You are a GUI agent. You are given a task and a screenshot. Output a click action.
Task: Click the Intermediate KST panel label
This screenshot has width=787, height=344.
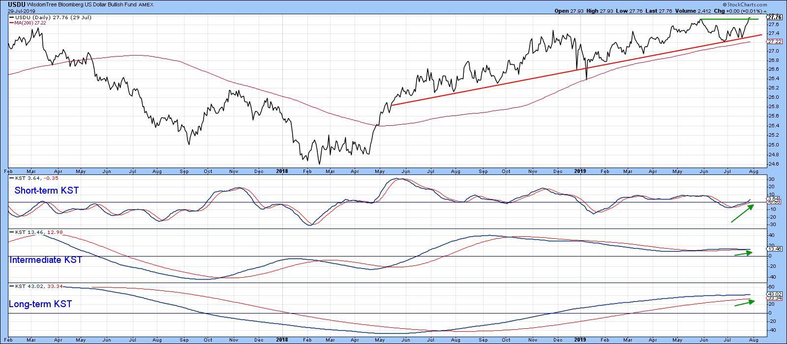click(x=46, y=260)
